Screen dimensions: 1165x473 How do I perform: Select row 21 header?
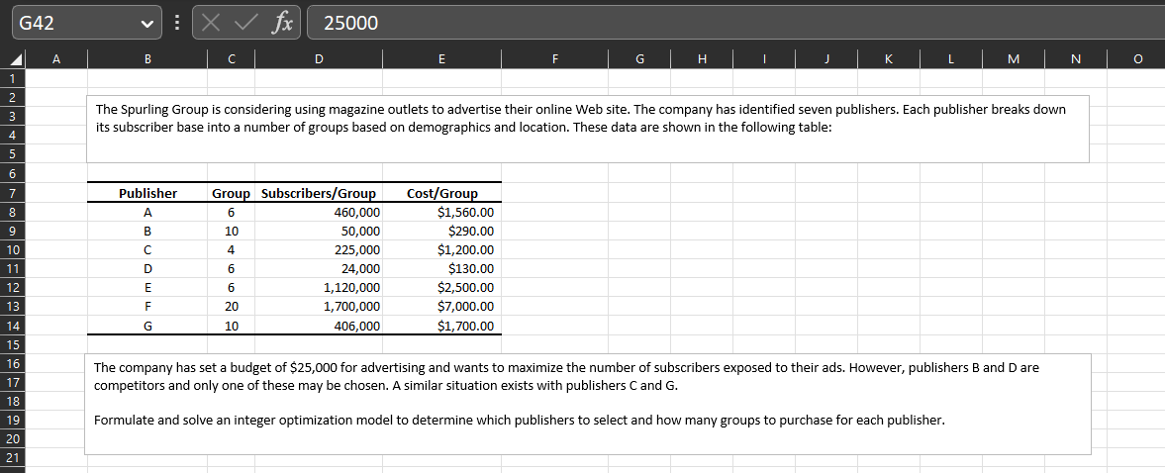14,457
